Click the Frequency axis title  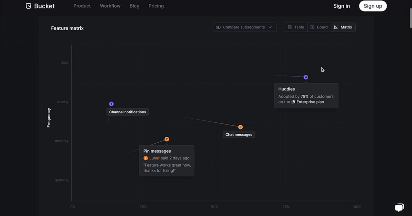49,118
